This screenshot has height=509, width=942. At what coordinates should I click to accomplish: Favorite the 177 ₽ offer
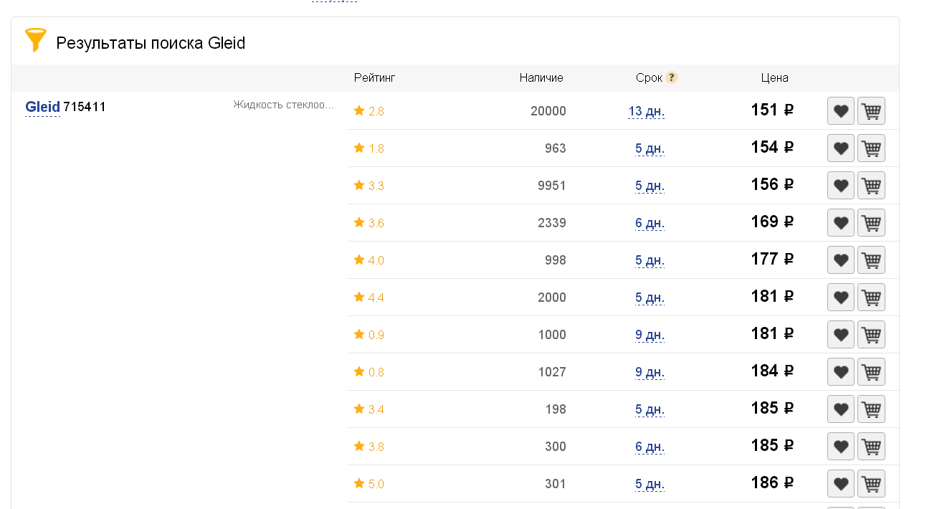(841, 260)
